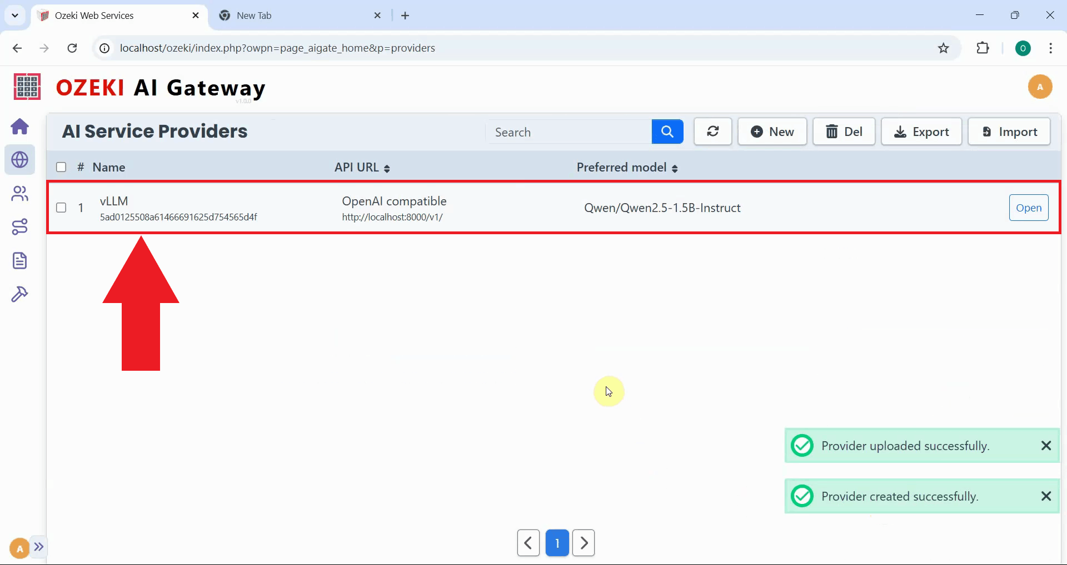Open the browser tab search chevron
The image size is (1067, 565).
click(15, 15)
